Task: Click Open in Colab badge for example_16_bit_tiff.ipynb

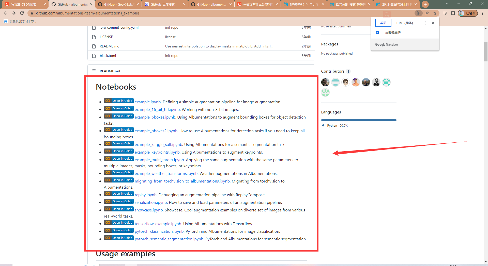Action: (119, 108)
